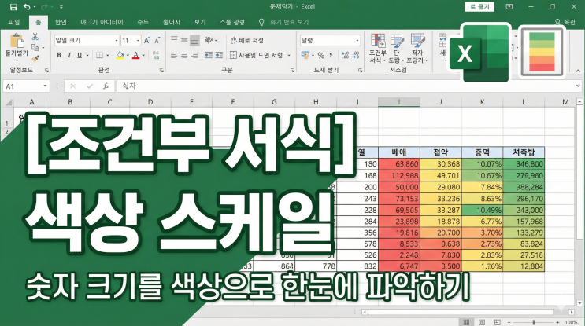Click the Decrease Indent icon
This screenshot has width=585, height=326.
point(209,55)
